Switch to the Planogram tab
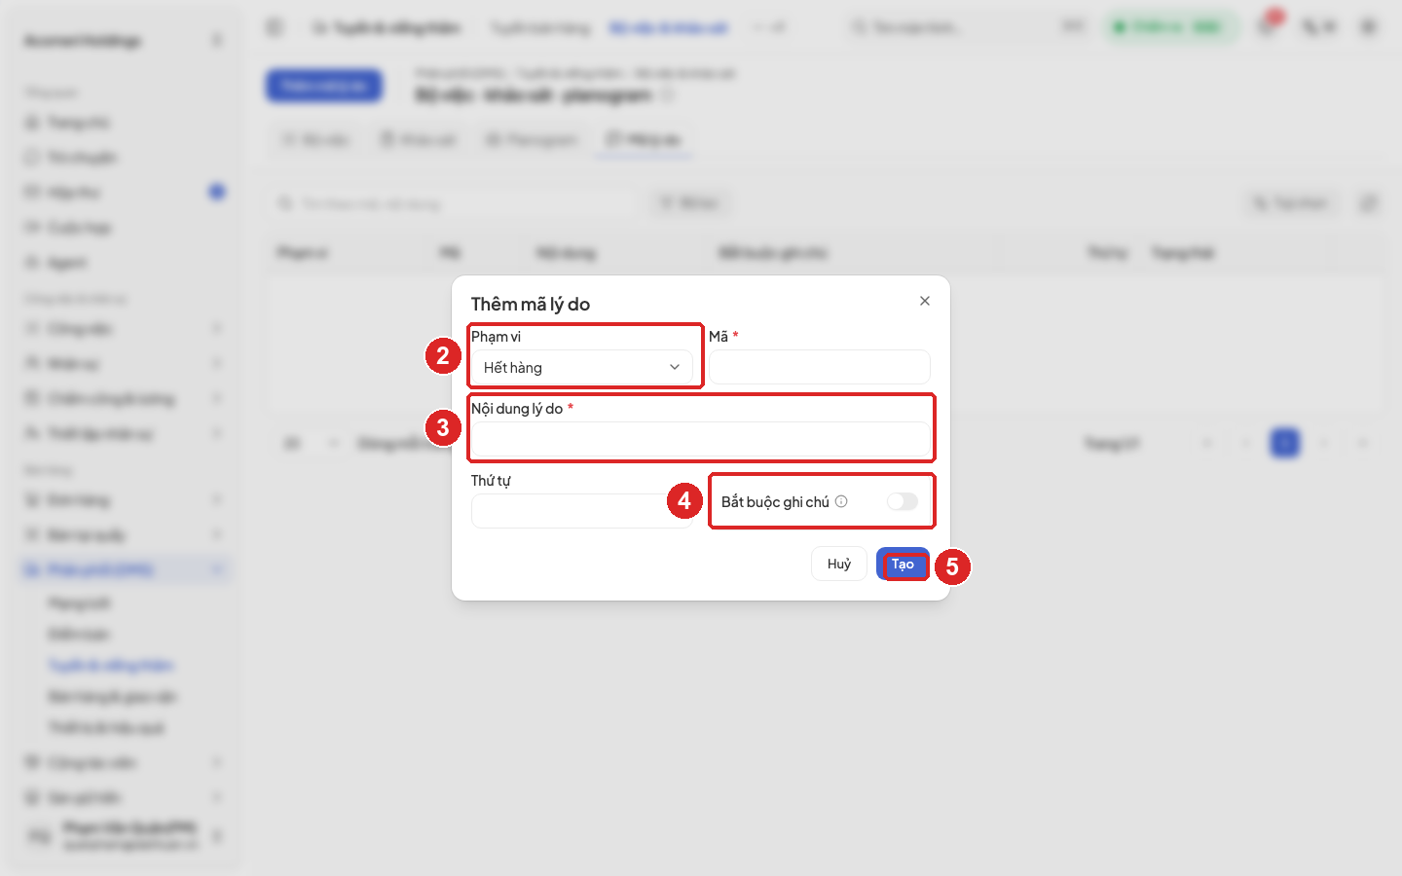 tap(532, 140)
